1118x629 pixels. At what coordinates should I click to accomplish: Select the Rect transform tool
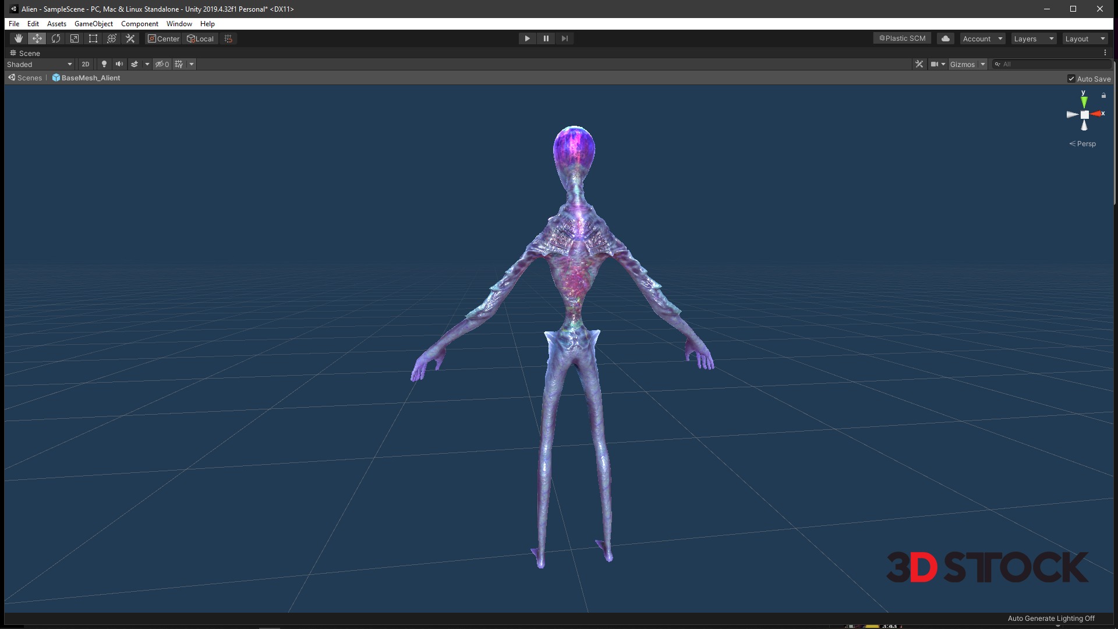93,38
